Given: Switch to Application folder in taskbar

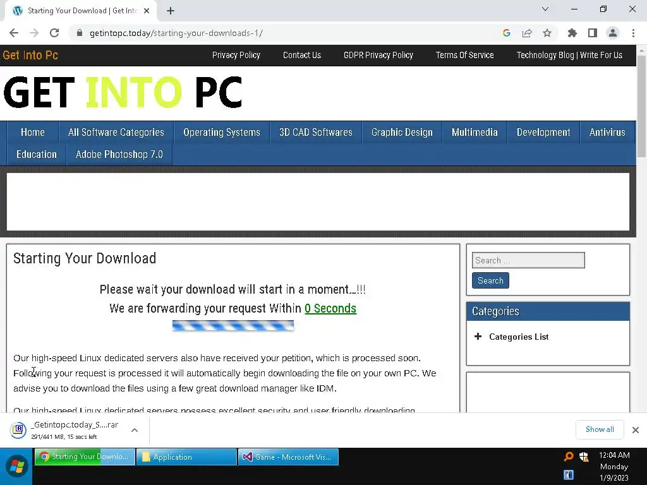Looking at the screenshot, I should pyautogui.click(x=186, y=457).
